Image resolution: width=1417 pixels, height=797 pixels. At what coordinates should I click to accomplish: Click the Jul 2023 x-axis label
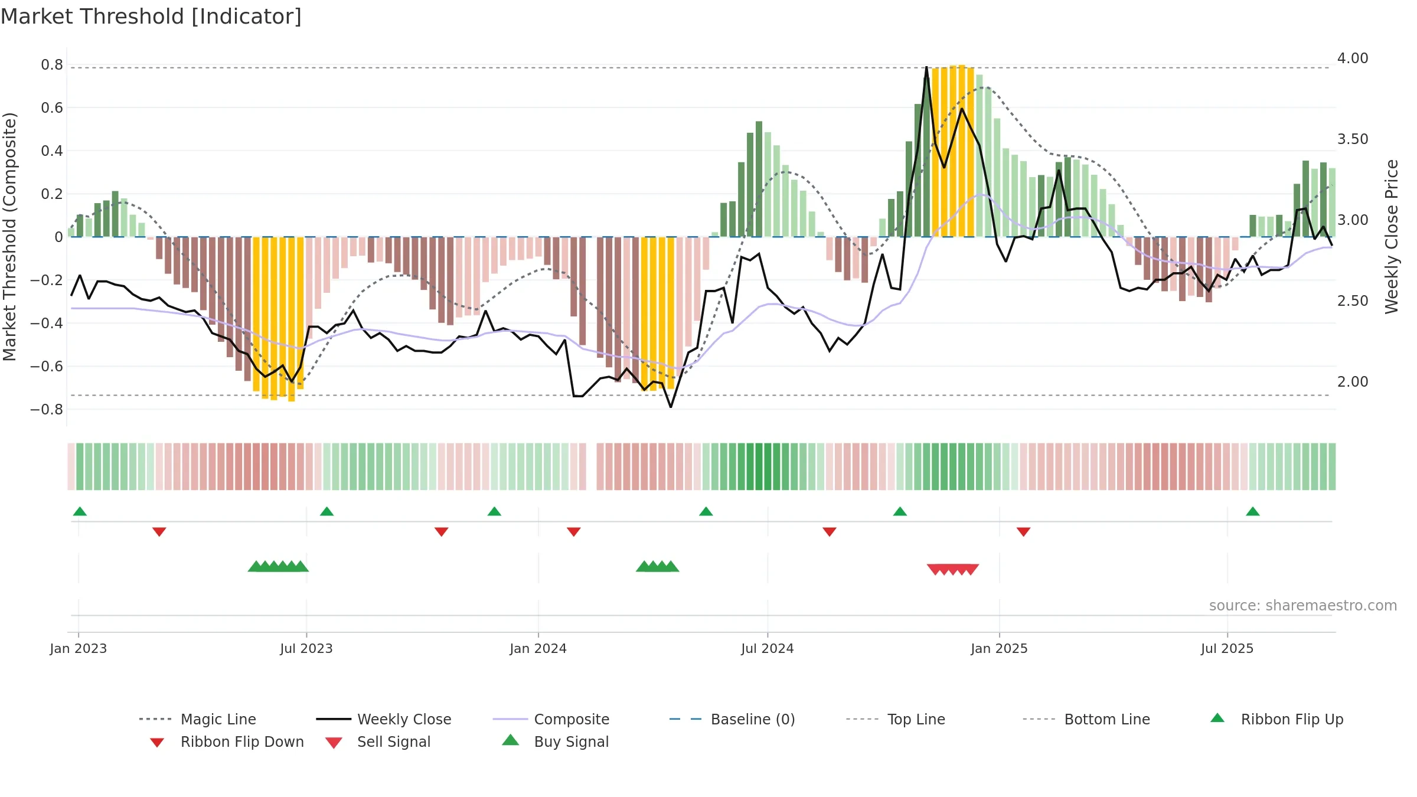tap(306, 648)
